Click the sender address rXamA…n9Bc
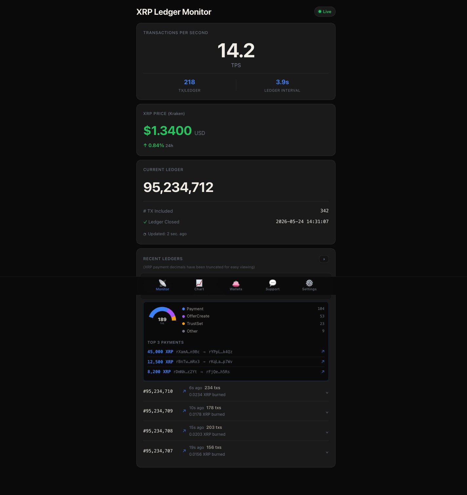The image size is (467, 495). [x=188, y=352]
